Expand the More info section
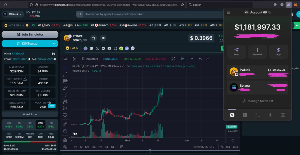 pos(30,114)
